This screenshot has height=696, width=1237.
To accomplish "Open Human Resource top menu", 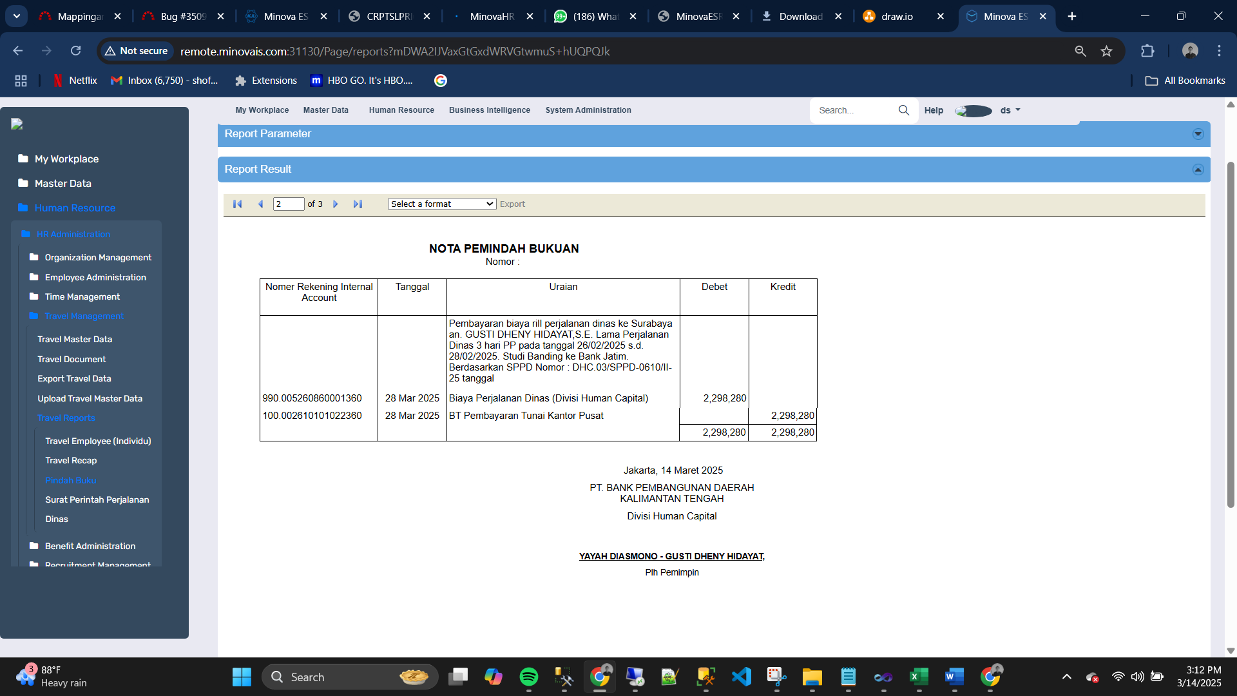I will [401, 110].
